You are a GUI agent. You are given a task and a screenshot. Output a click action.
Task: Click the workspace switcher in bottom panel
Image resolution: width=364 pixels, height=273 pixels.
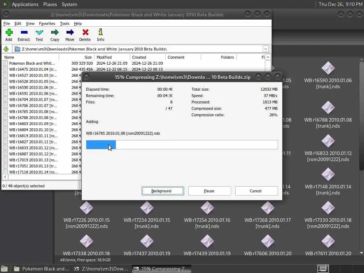pyautogui.click(x=323, y=269)
